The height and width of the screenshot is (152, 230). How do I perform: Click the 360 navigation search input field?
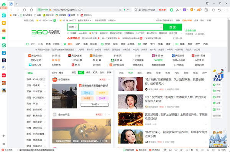121,27
